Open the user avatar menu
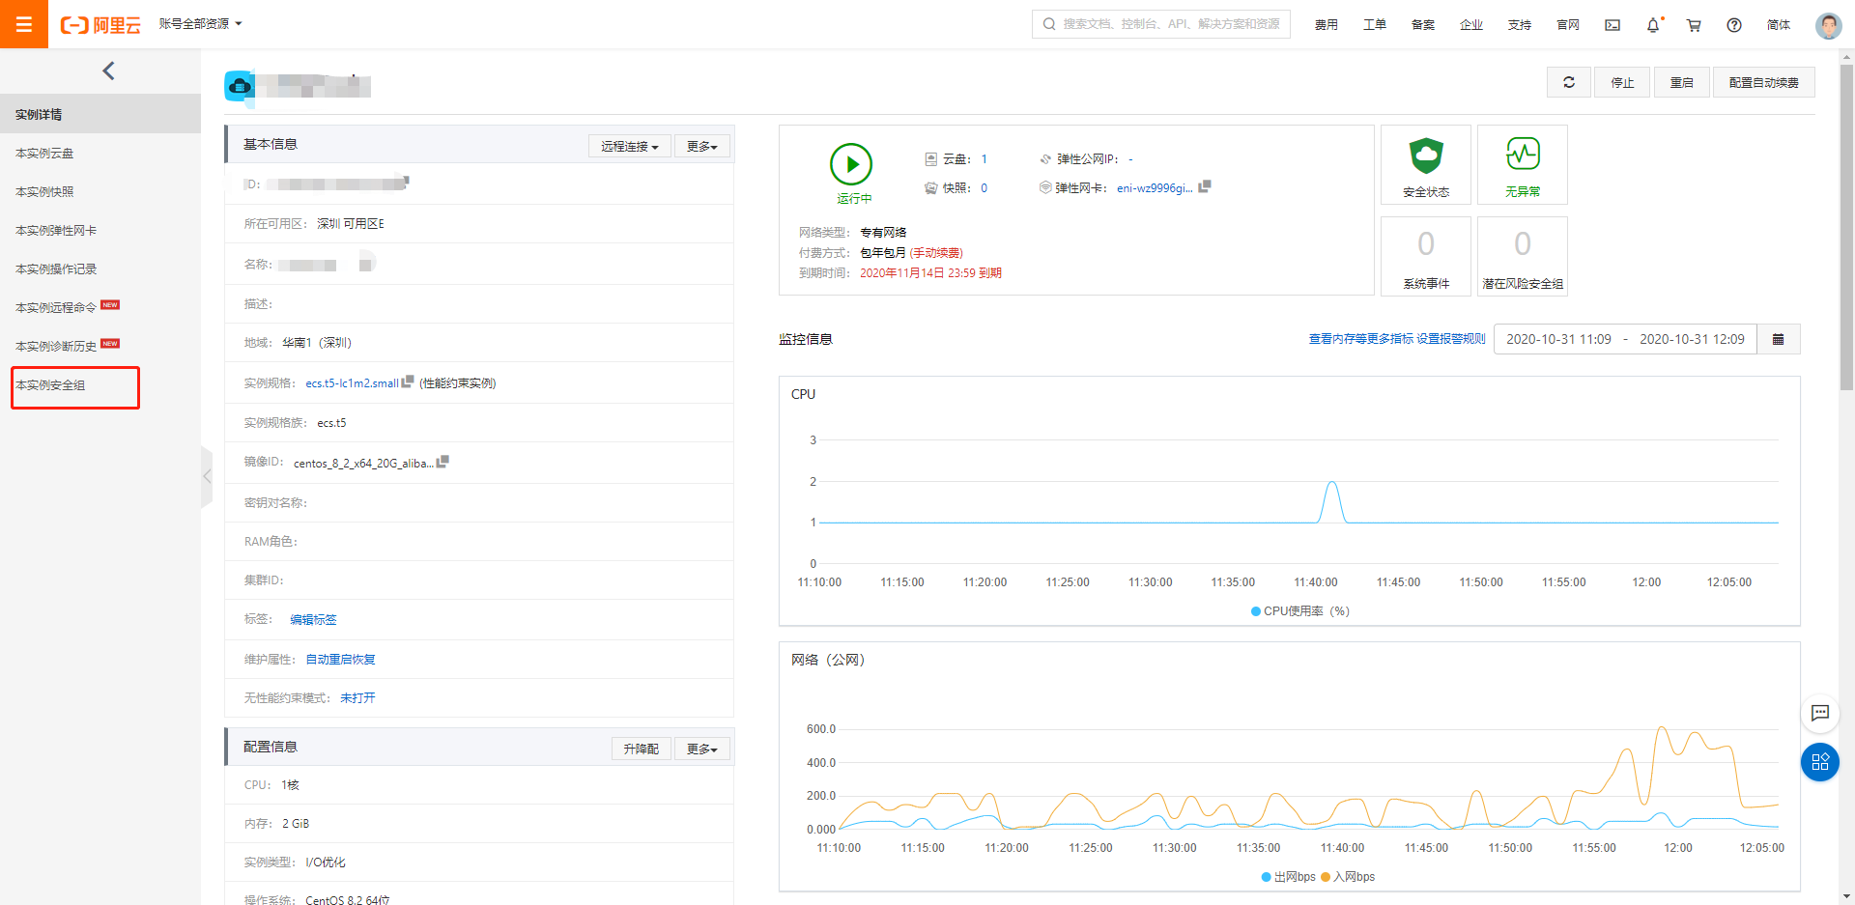 coord(1828,25)
